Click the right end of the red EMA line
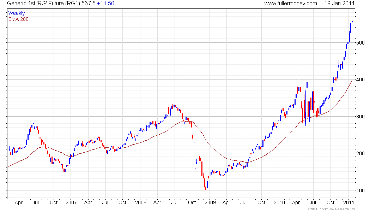Image resolution: width=388 pixels, height=212 pixels. point(352,81)
